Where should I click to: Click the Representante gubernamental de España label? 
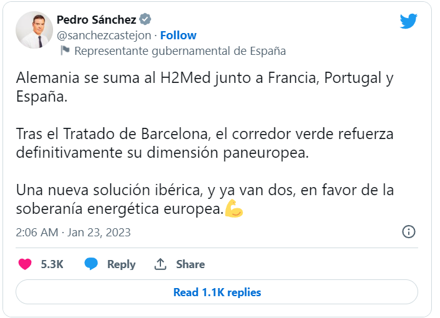point(180,51)
